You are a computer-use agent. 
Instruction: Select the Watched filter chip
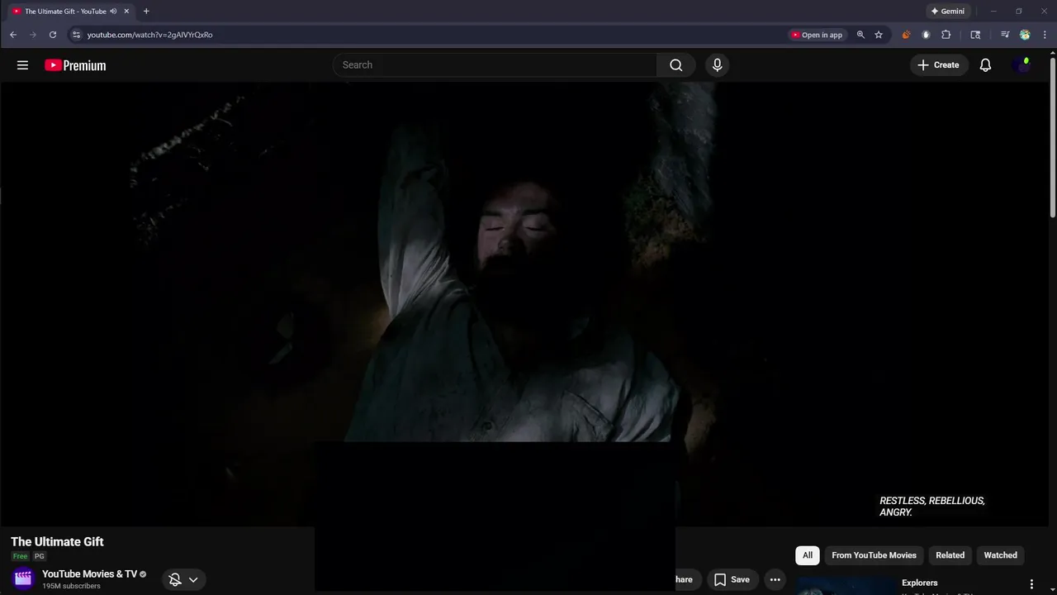pos(1000,555)
